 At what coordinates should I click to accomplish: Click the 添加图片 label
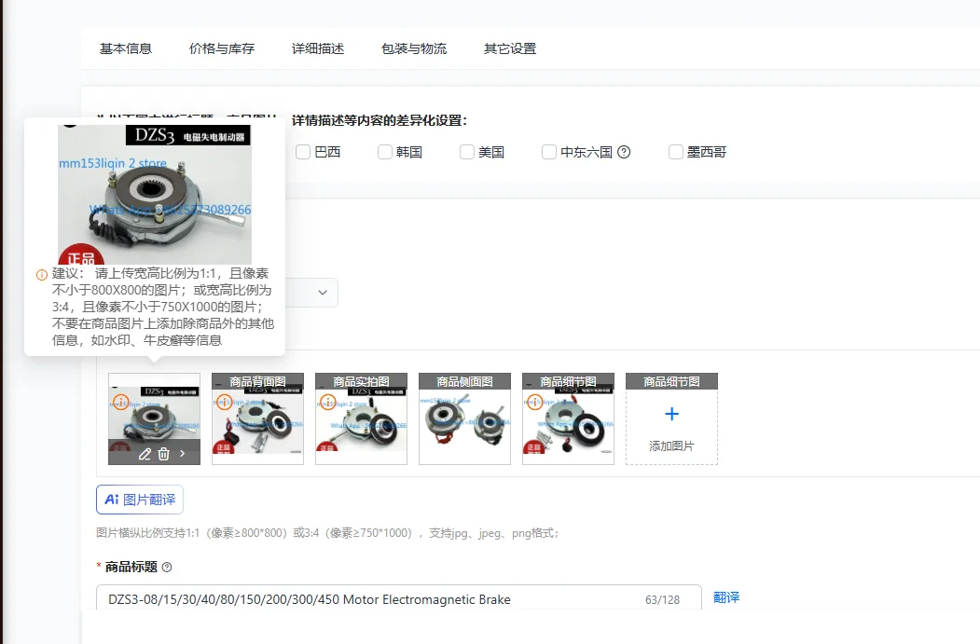click(x=672, y=446)
